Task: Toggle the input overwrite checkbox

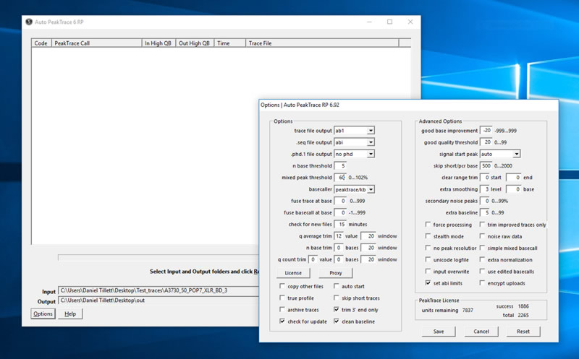Action: [x=428, y=272]
